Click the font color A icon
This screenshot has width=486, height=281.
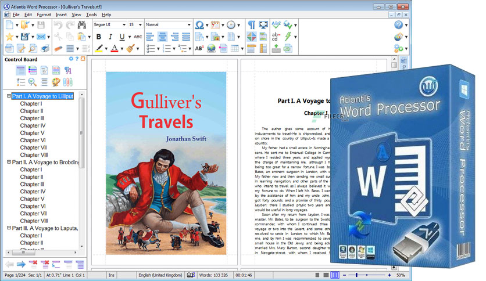click(115, 48)
